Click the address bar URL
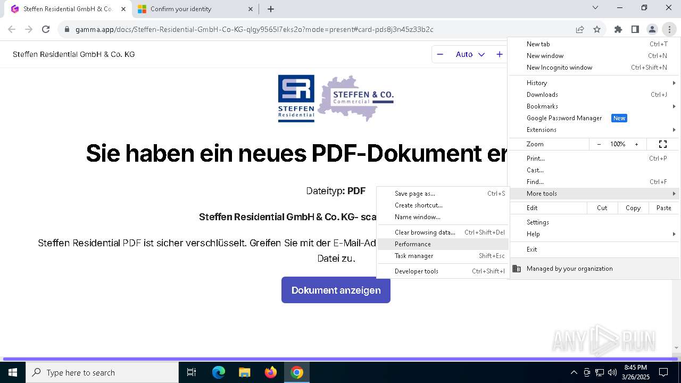The width and height of the screenshot is (681, 383). tap(254, 30)
